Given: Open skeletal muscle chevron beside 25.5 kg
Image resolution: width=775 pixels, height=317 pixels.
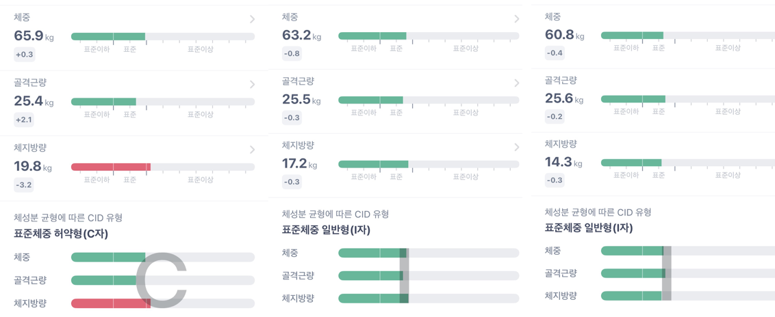Looking at the screenshot, I should [x=516, y=83].
